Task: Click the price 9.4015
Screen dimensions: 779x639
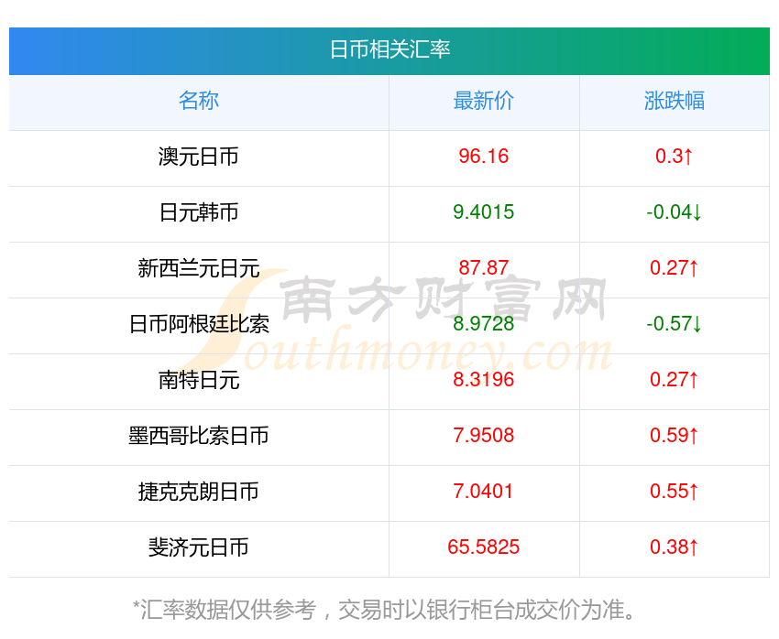Action: (483, 212)
